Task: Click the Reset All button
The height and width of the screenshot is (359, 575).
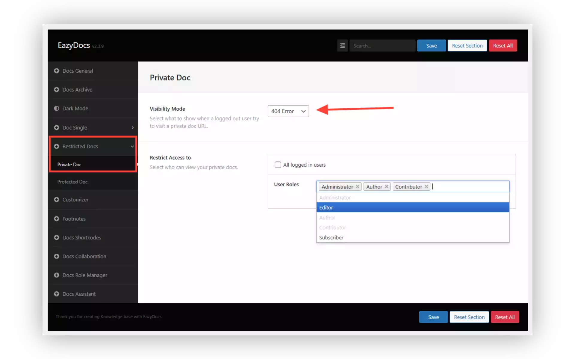Action: 503,45
